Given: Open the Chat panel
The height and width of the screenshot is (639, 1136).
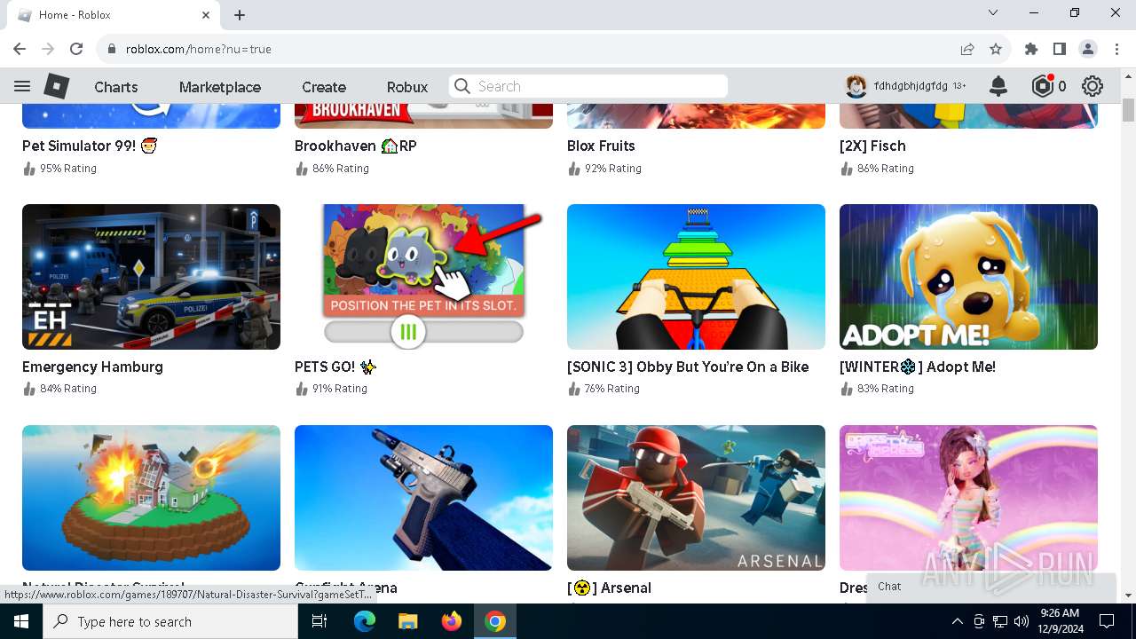Looking at the screenshot, I should 990,587.
